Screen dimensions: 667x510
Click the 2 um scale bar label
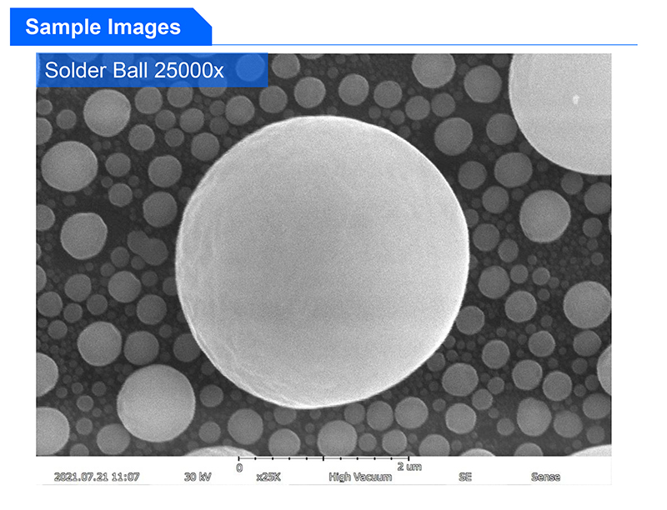point(409,467)
